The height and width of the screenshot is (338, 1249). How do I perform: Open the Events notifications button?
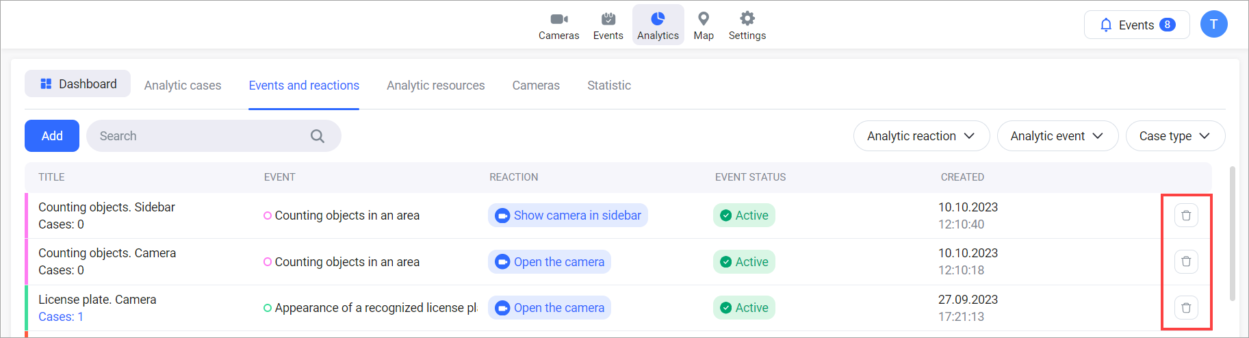[x=1136, y=25]
